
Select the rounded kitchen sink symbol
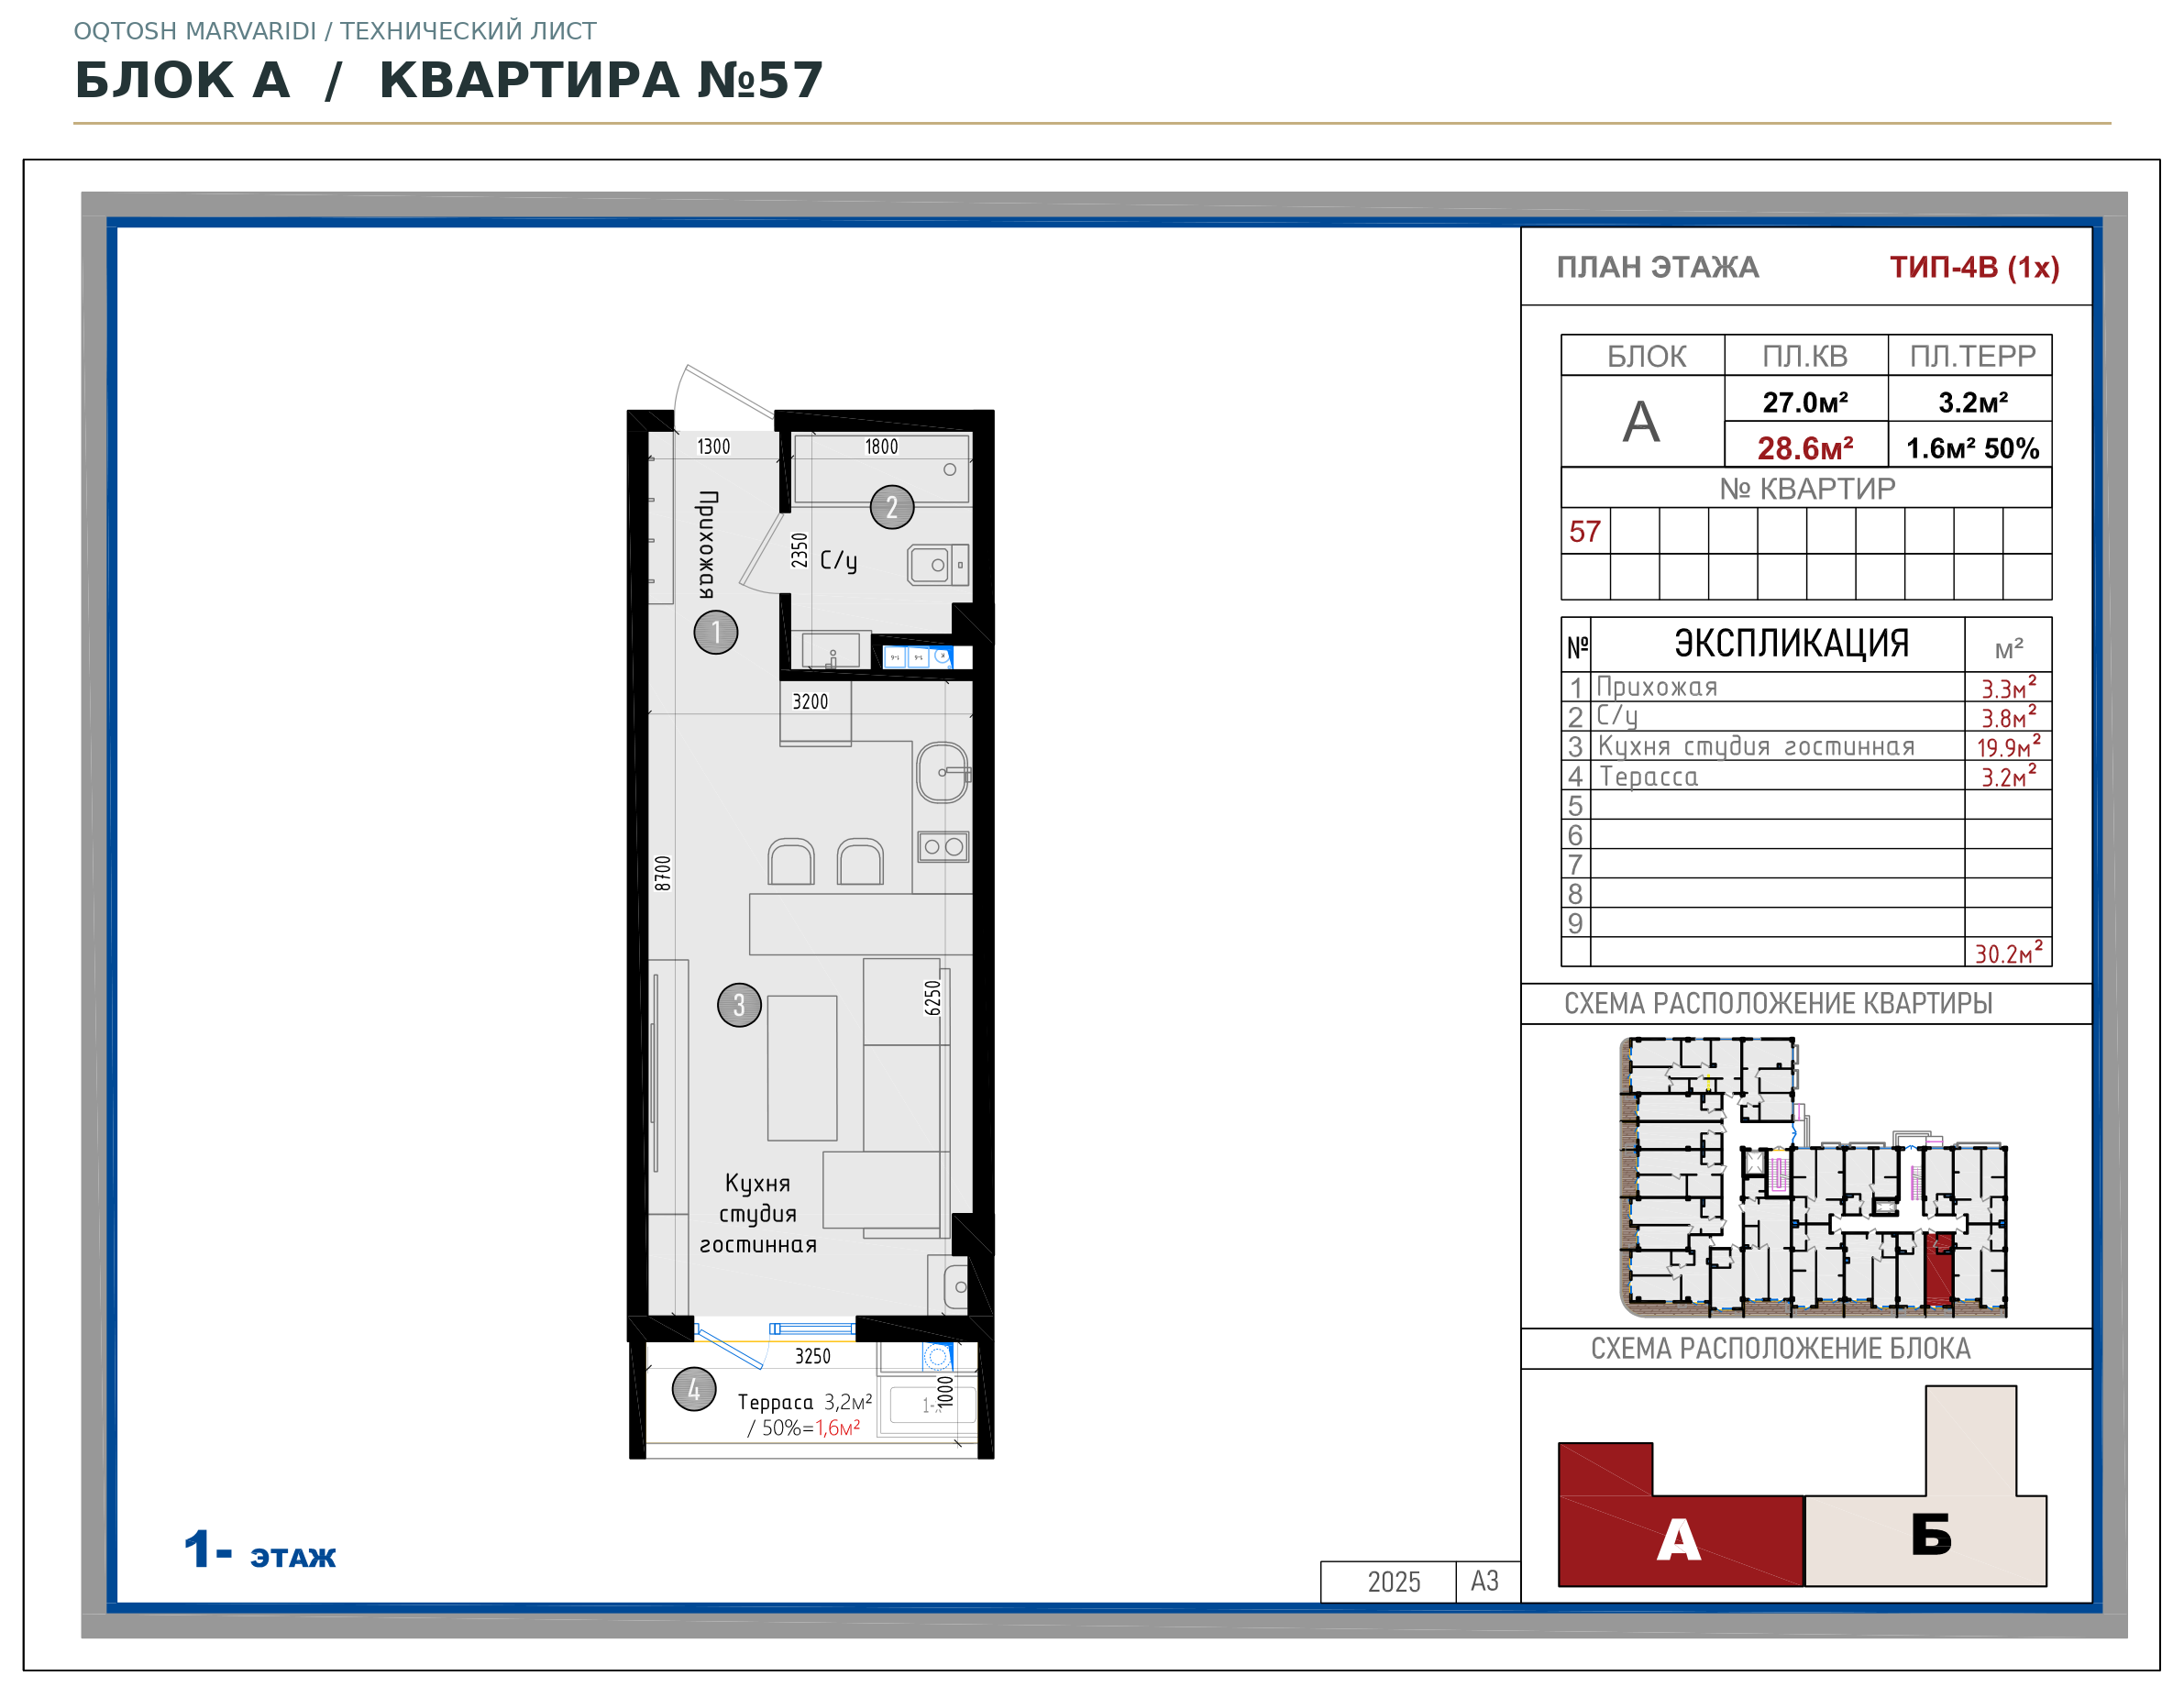click(943, 772)
